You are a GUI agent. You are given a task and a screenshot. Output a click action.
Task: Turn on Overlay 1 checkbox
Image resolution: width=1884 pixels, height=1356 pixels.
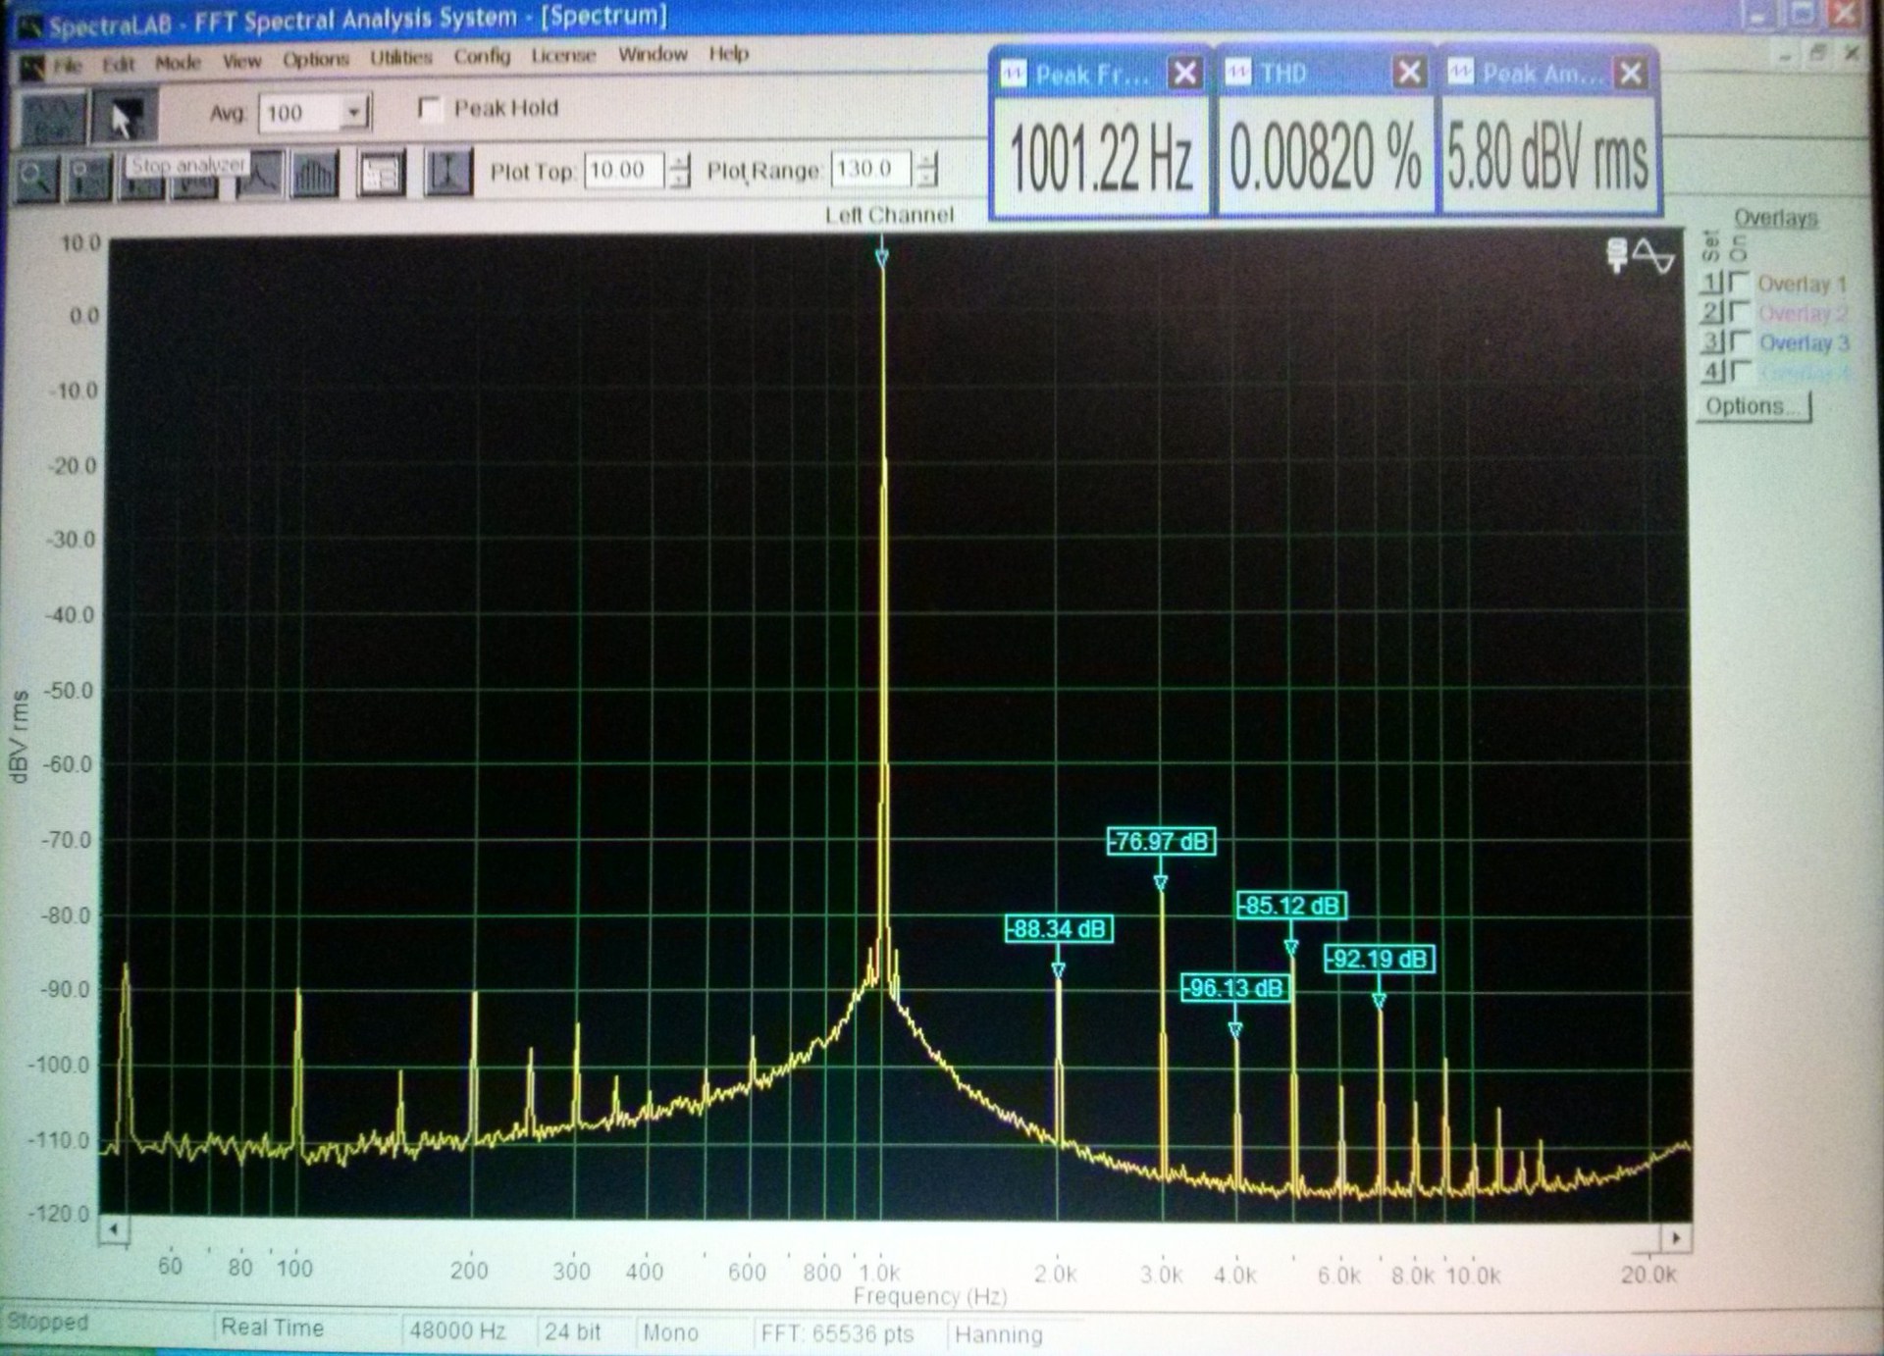point(1739,283)
